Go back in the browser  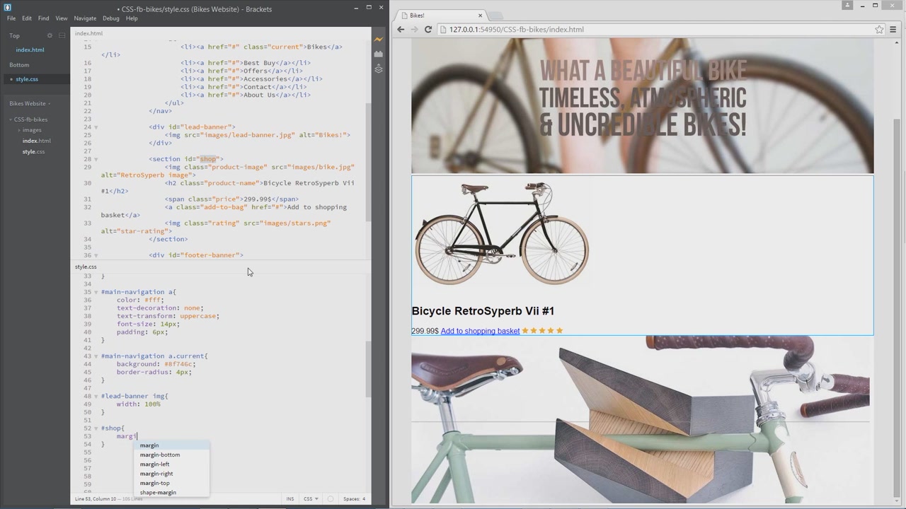click(401, 29)
